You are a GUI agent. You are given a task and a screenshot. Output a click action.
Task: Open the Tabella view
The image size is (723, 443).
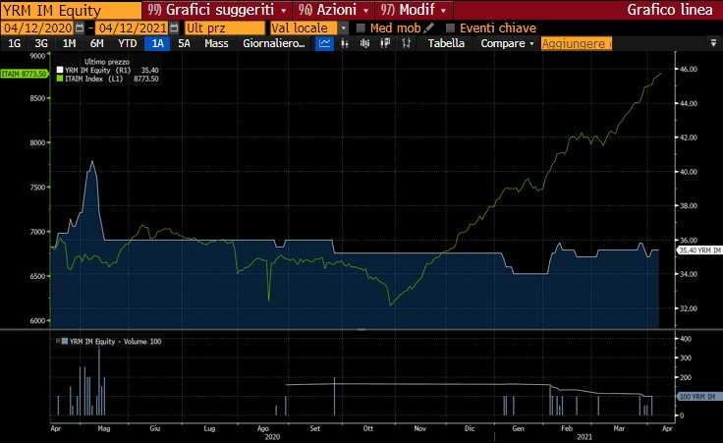446,43
